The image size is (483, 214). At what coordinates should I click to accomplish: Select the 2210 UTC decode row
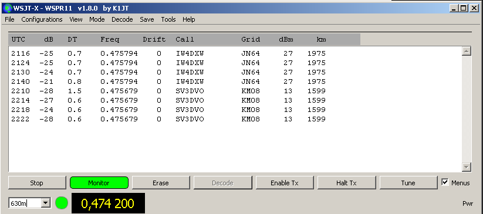pyautogui.click(x=168, y=91)
